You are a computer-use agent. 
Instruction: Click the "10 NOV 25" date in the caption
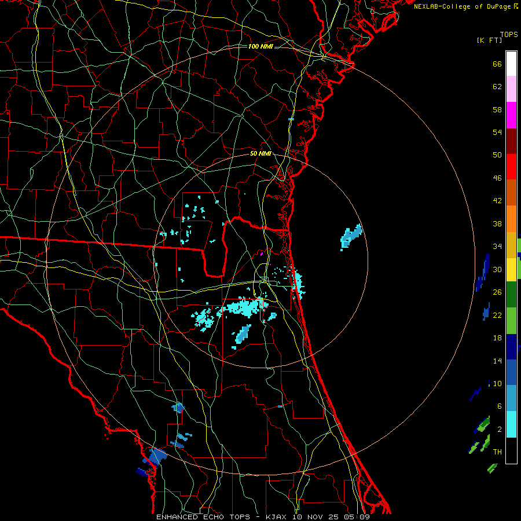(317, 517)
